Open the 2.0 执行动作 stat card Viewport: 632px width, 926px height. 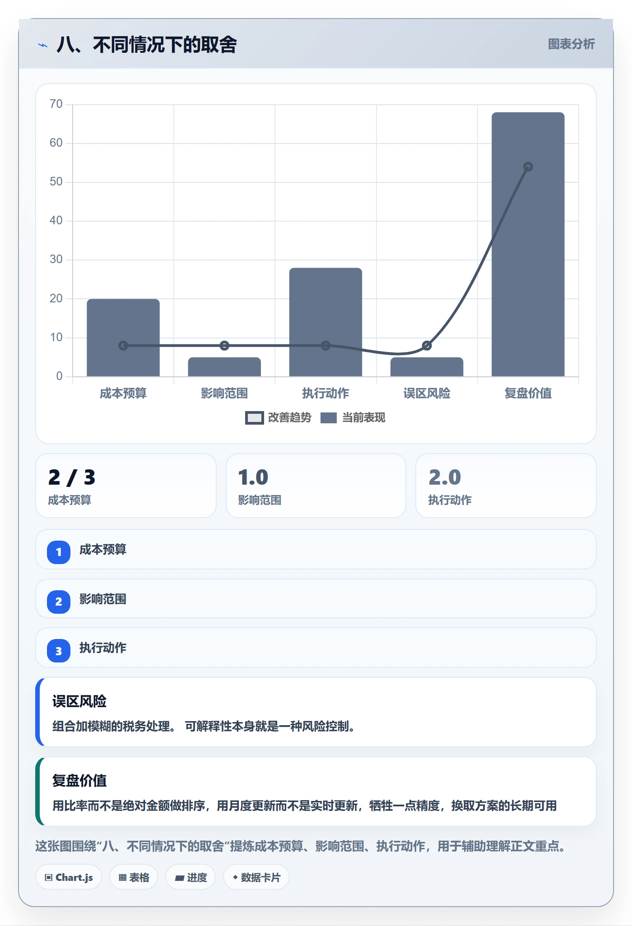coord(506,486)
